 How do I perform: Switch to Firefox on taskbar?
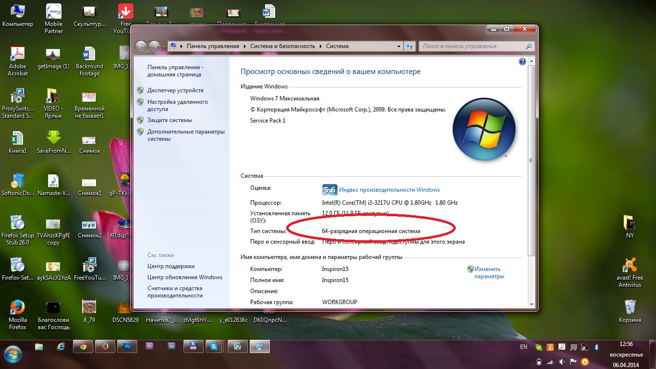pyautogui.click(x=105, y=346)
